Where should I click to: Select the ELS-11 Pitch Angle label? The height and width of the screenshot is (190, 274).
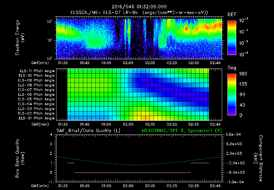point(37,71)
